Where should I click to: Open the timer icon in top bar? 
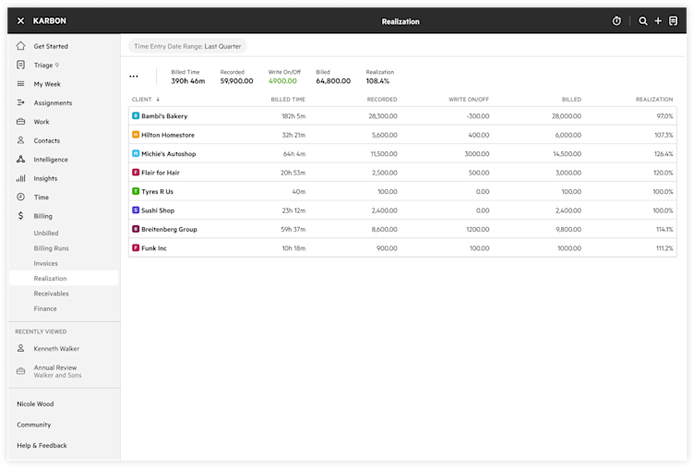(x=616, y=21)
